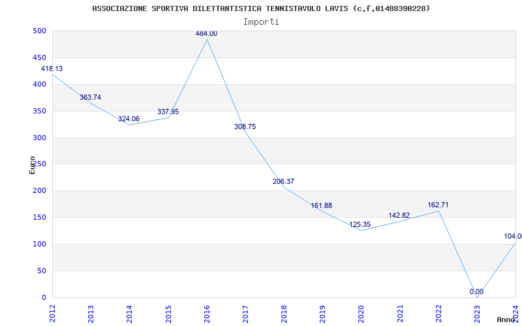Select the 324.06 value label
The width and height of the screenshot is (522, 326).
pos(129,119)
